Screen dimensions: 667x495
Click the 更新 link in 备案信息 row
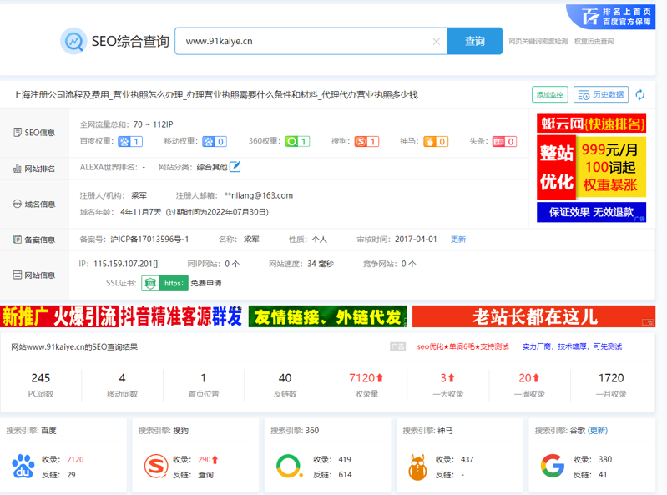point(458,240)
